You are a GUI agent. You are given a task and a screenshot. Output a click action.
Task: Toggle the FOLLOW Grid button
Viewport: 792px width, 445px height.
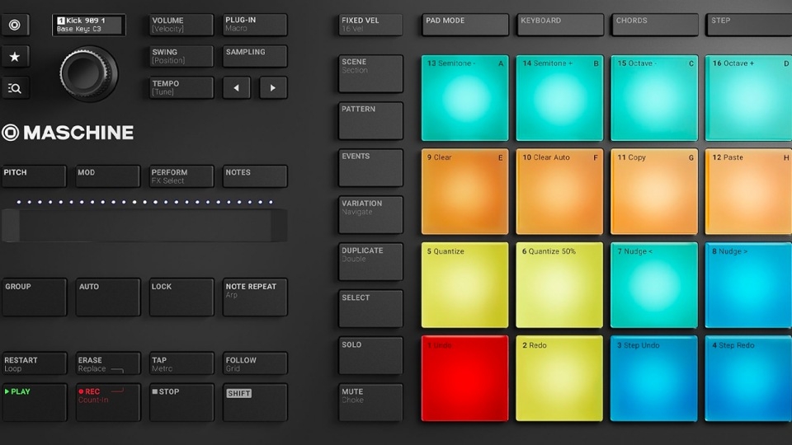pos(255,363)
